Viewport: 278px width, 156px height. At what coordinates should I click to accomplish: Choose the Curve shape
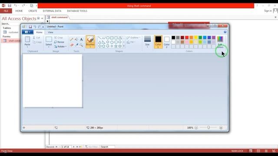coord(104,38)
